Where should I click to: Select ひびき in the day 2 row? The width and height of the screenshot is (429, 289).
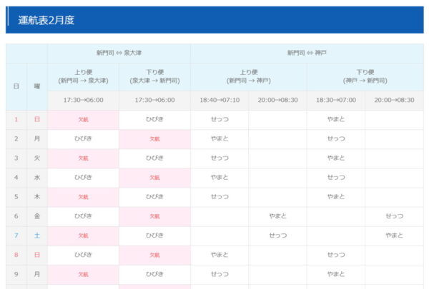(x=83, y=139)
